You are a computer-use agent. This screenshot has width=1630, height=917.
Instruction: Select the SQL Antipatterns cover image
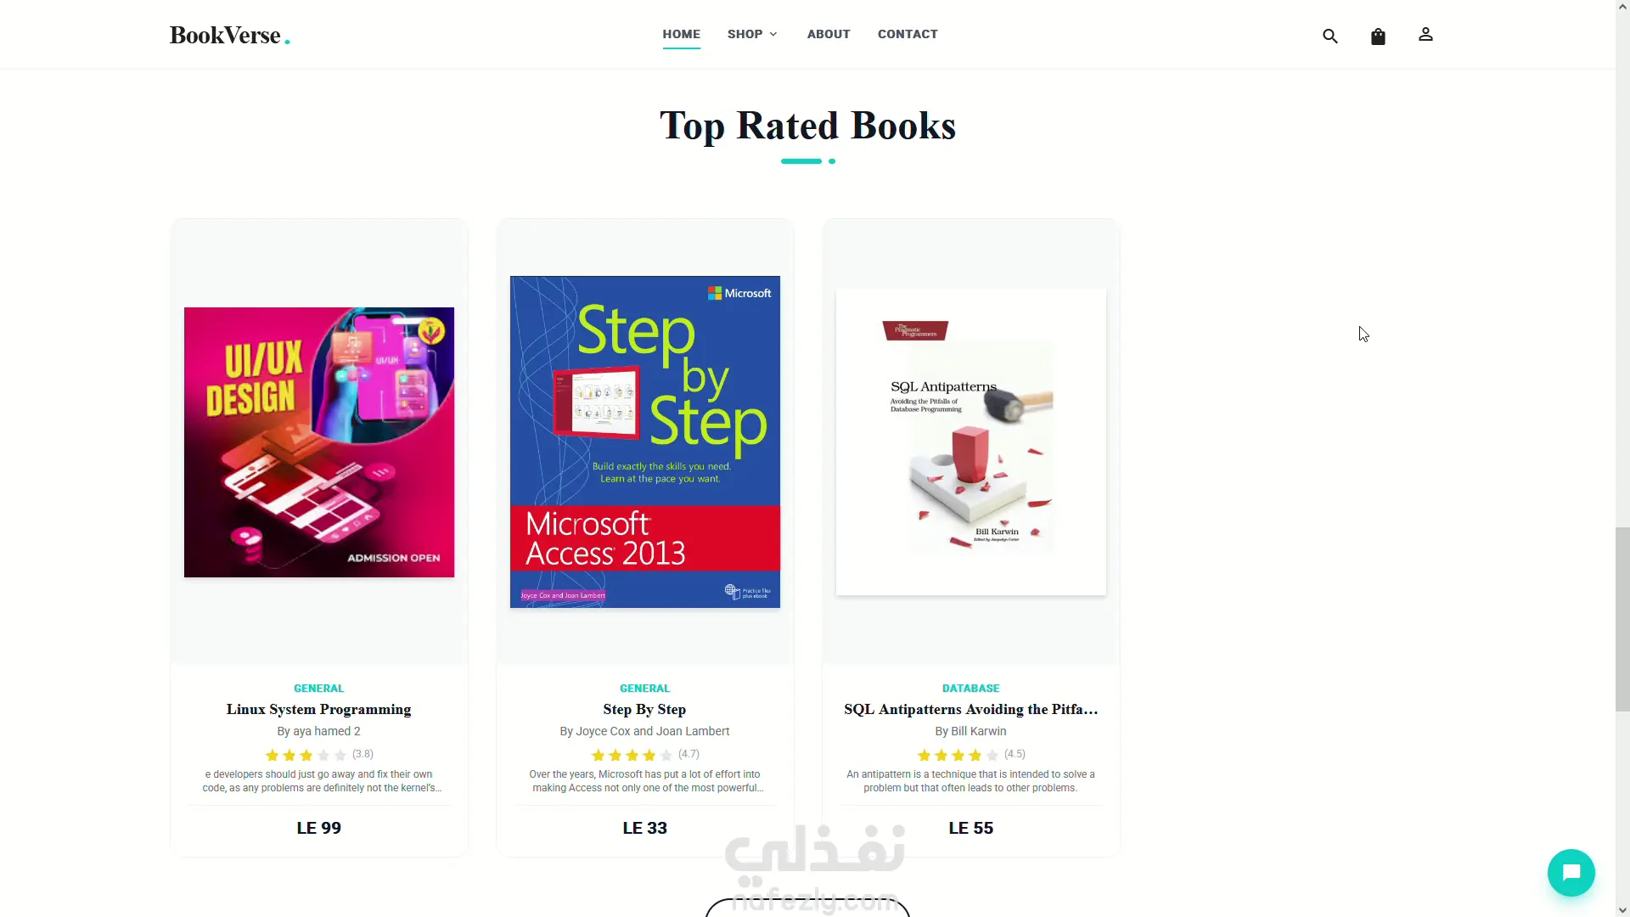click(971, 442)
